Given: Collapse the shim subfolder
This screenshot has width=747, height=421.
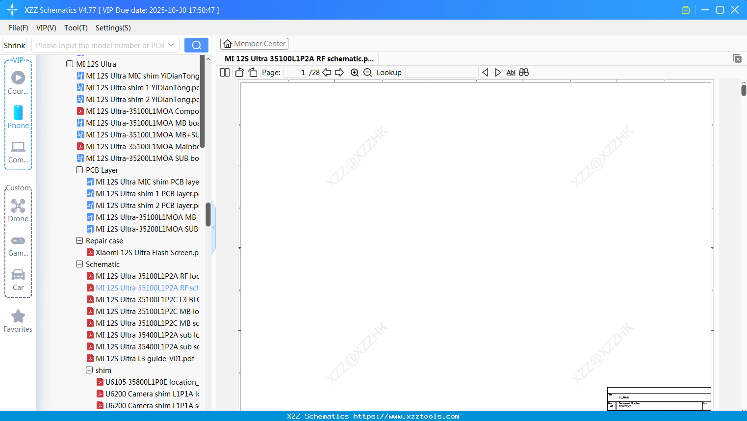Looking at the screenshot, I should pos(89,370).
